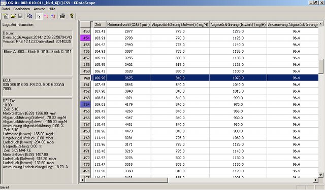Click the vertical scrollbar up arrow
The width and height of the screenshot is (325, 190).
[320, 24]
